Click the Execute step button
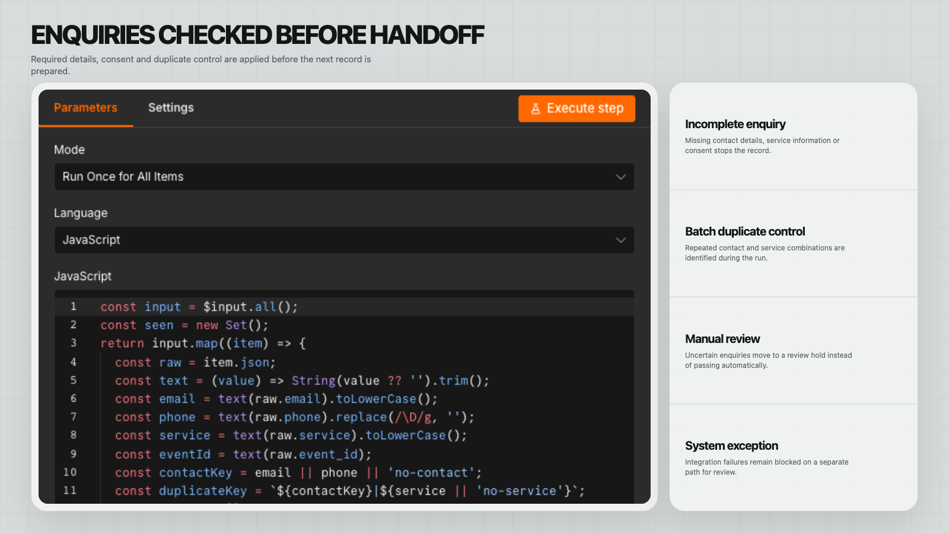This screenshot has width=949, height=534. (577, 109)
